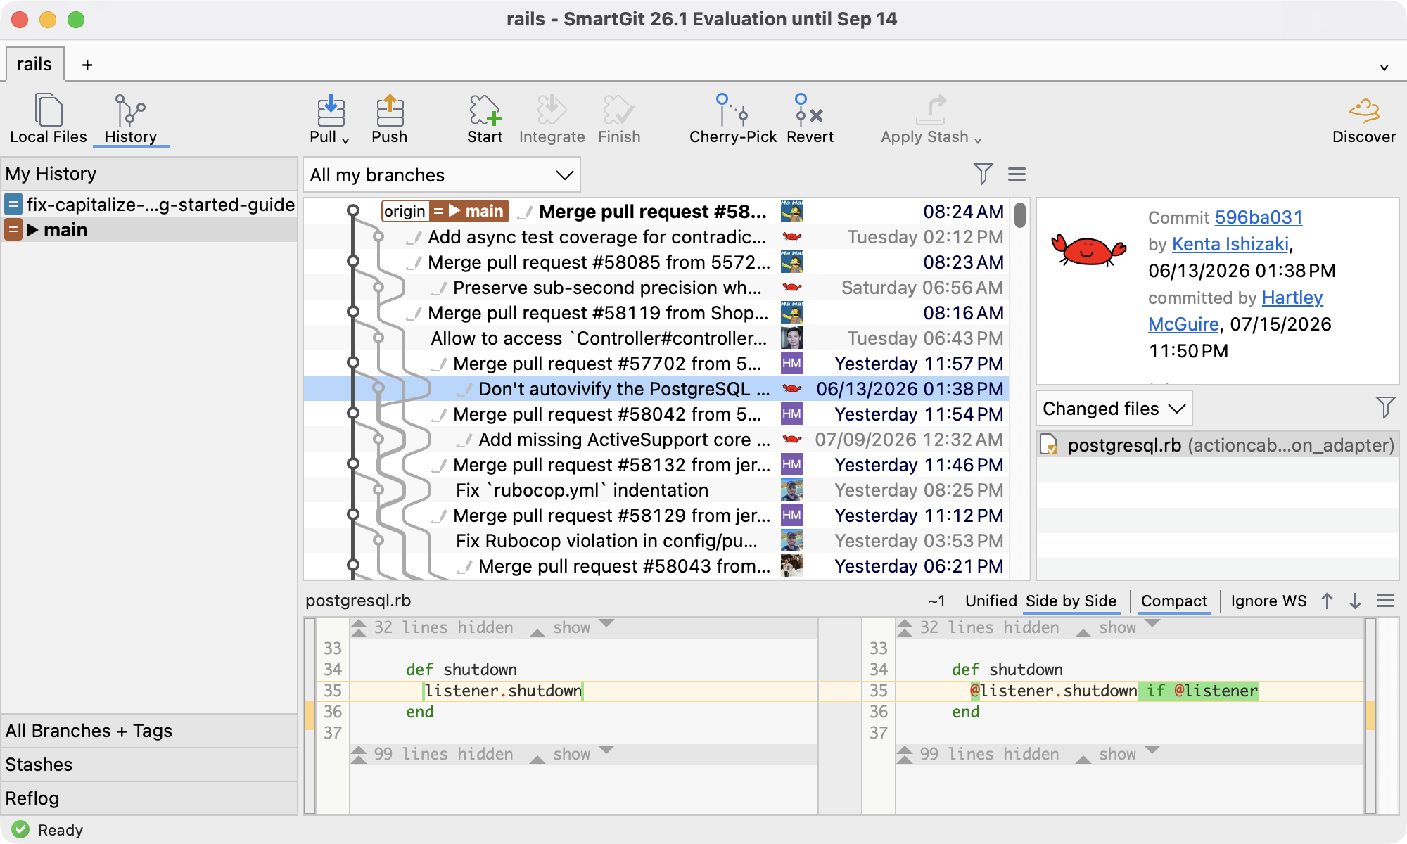This screenshot has height=844, width=1407.
Task: Toggle Ignore WS option
Action: pos(1268,601)
